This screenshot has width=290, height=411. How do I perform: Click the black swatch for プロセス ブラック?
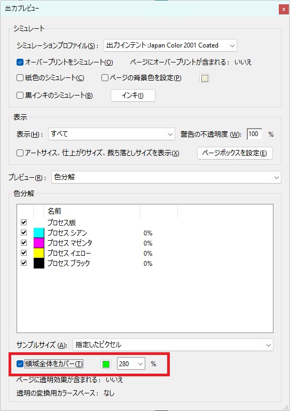(x=39, y=264)
